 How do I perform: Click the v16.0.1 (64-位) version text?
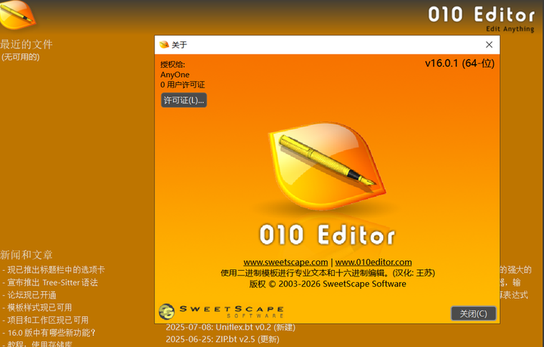point(459,63)
